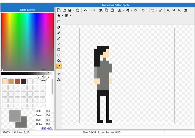195x138 pixels.
Task: Click the Rotate counterclockwise icon
Action: pyautogui.click(x=135, y=10)
